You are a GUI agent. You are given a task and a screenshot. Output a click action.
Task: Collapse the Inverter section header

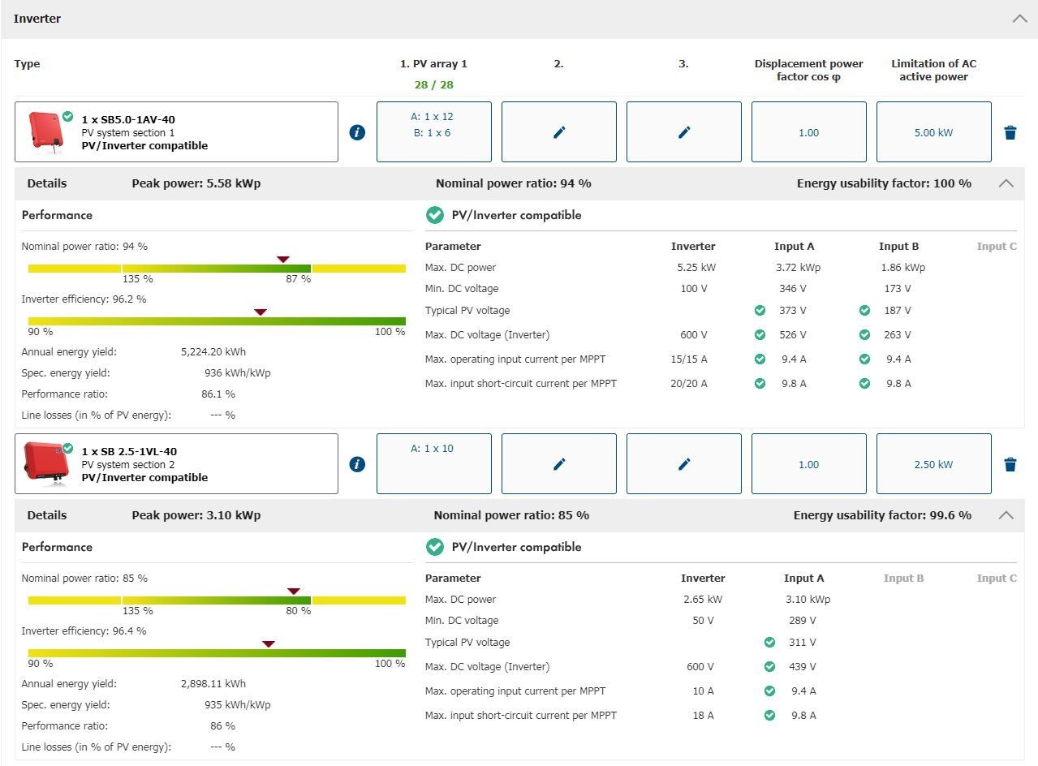(1019, 19)
